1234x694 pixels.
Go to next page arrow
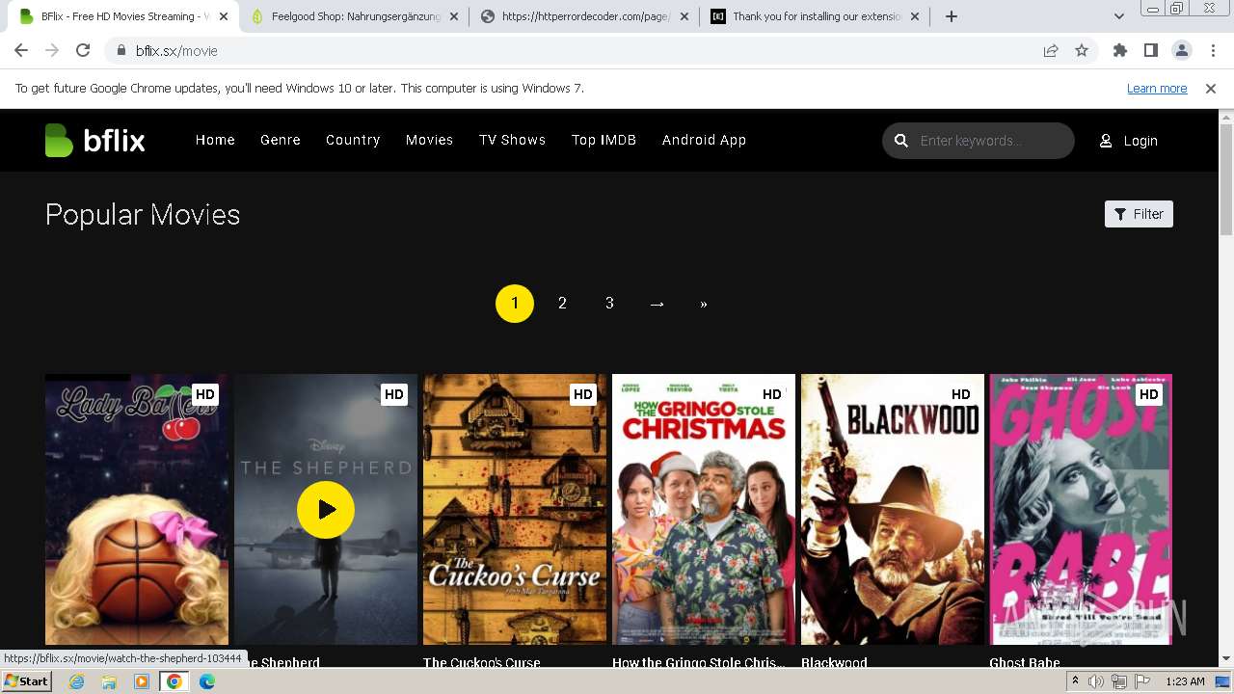click(657, 304)
